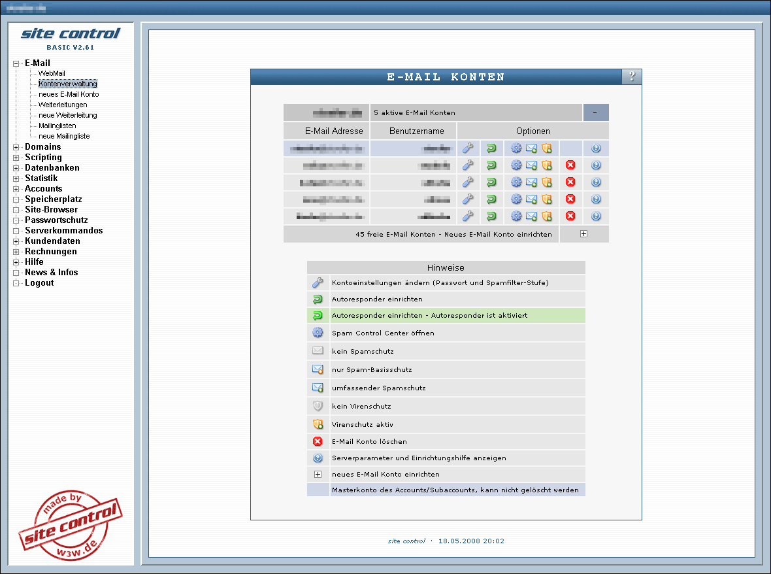The width and height of the screenshot is (771, 574).
Task: Show server parameters help for last account row
Action: pos(596,216)
